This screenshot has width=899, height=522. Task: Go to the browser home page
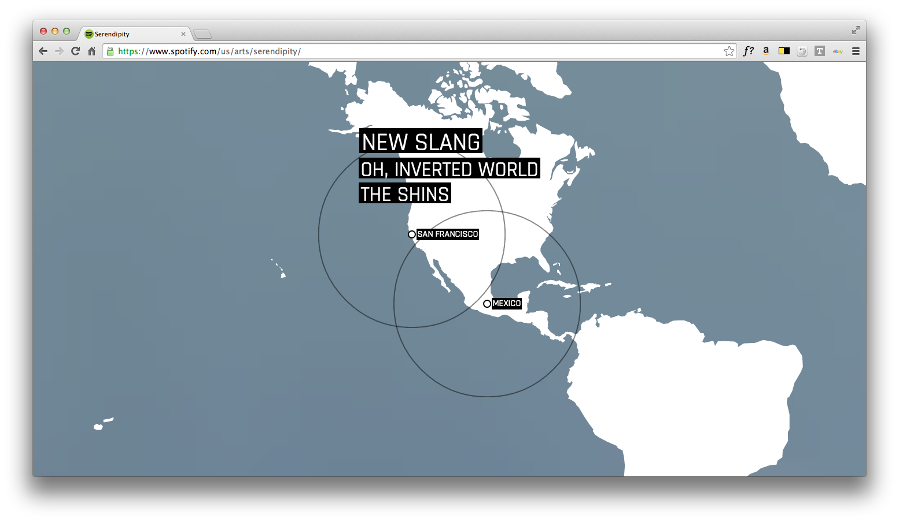tap(91, 51)
